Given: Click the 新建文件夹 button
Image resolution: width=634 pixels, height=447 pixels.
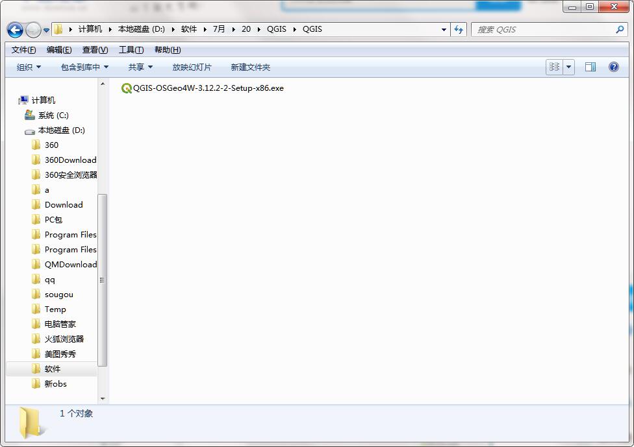Looking at the screenshot, I should coord(250,67).
